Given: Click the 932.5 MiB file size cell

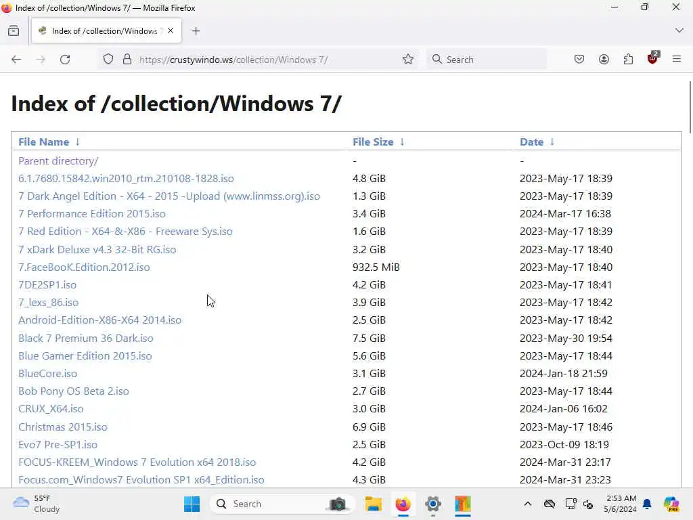Looking at the screenshot, I should point(376,267).
